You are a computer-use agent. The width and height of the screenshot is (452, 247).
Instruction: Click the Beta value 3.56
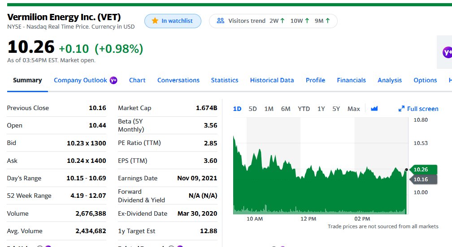click(210, 125)
